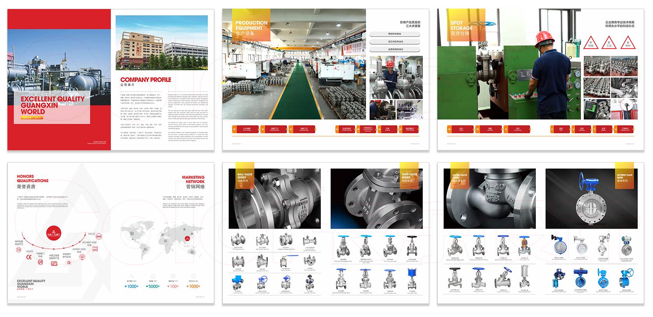
Task: Click the ISO9001:2008 certification seal icon
Action: coord(82,257)
